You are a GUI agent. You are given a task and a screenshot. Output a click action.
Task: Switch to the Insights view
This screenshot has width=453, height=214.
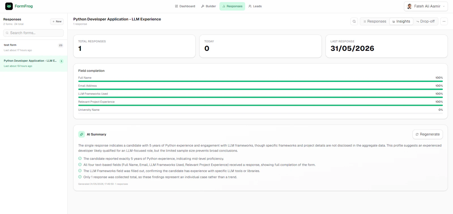coord(401,21)
